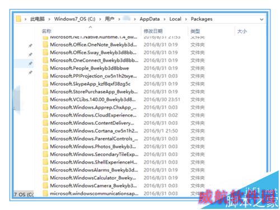Expand the chevron after Local breadcrumb

186,19
